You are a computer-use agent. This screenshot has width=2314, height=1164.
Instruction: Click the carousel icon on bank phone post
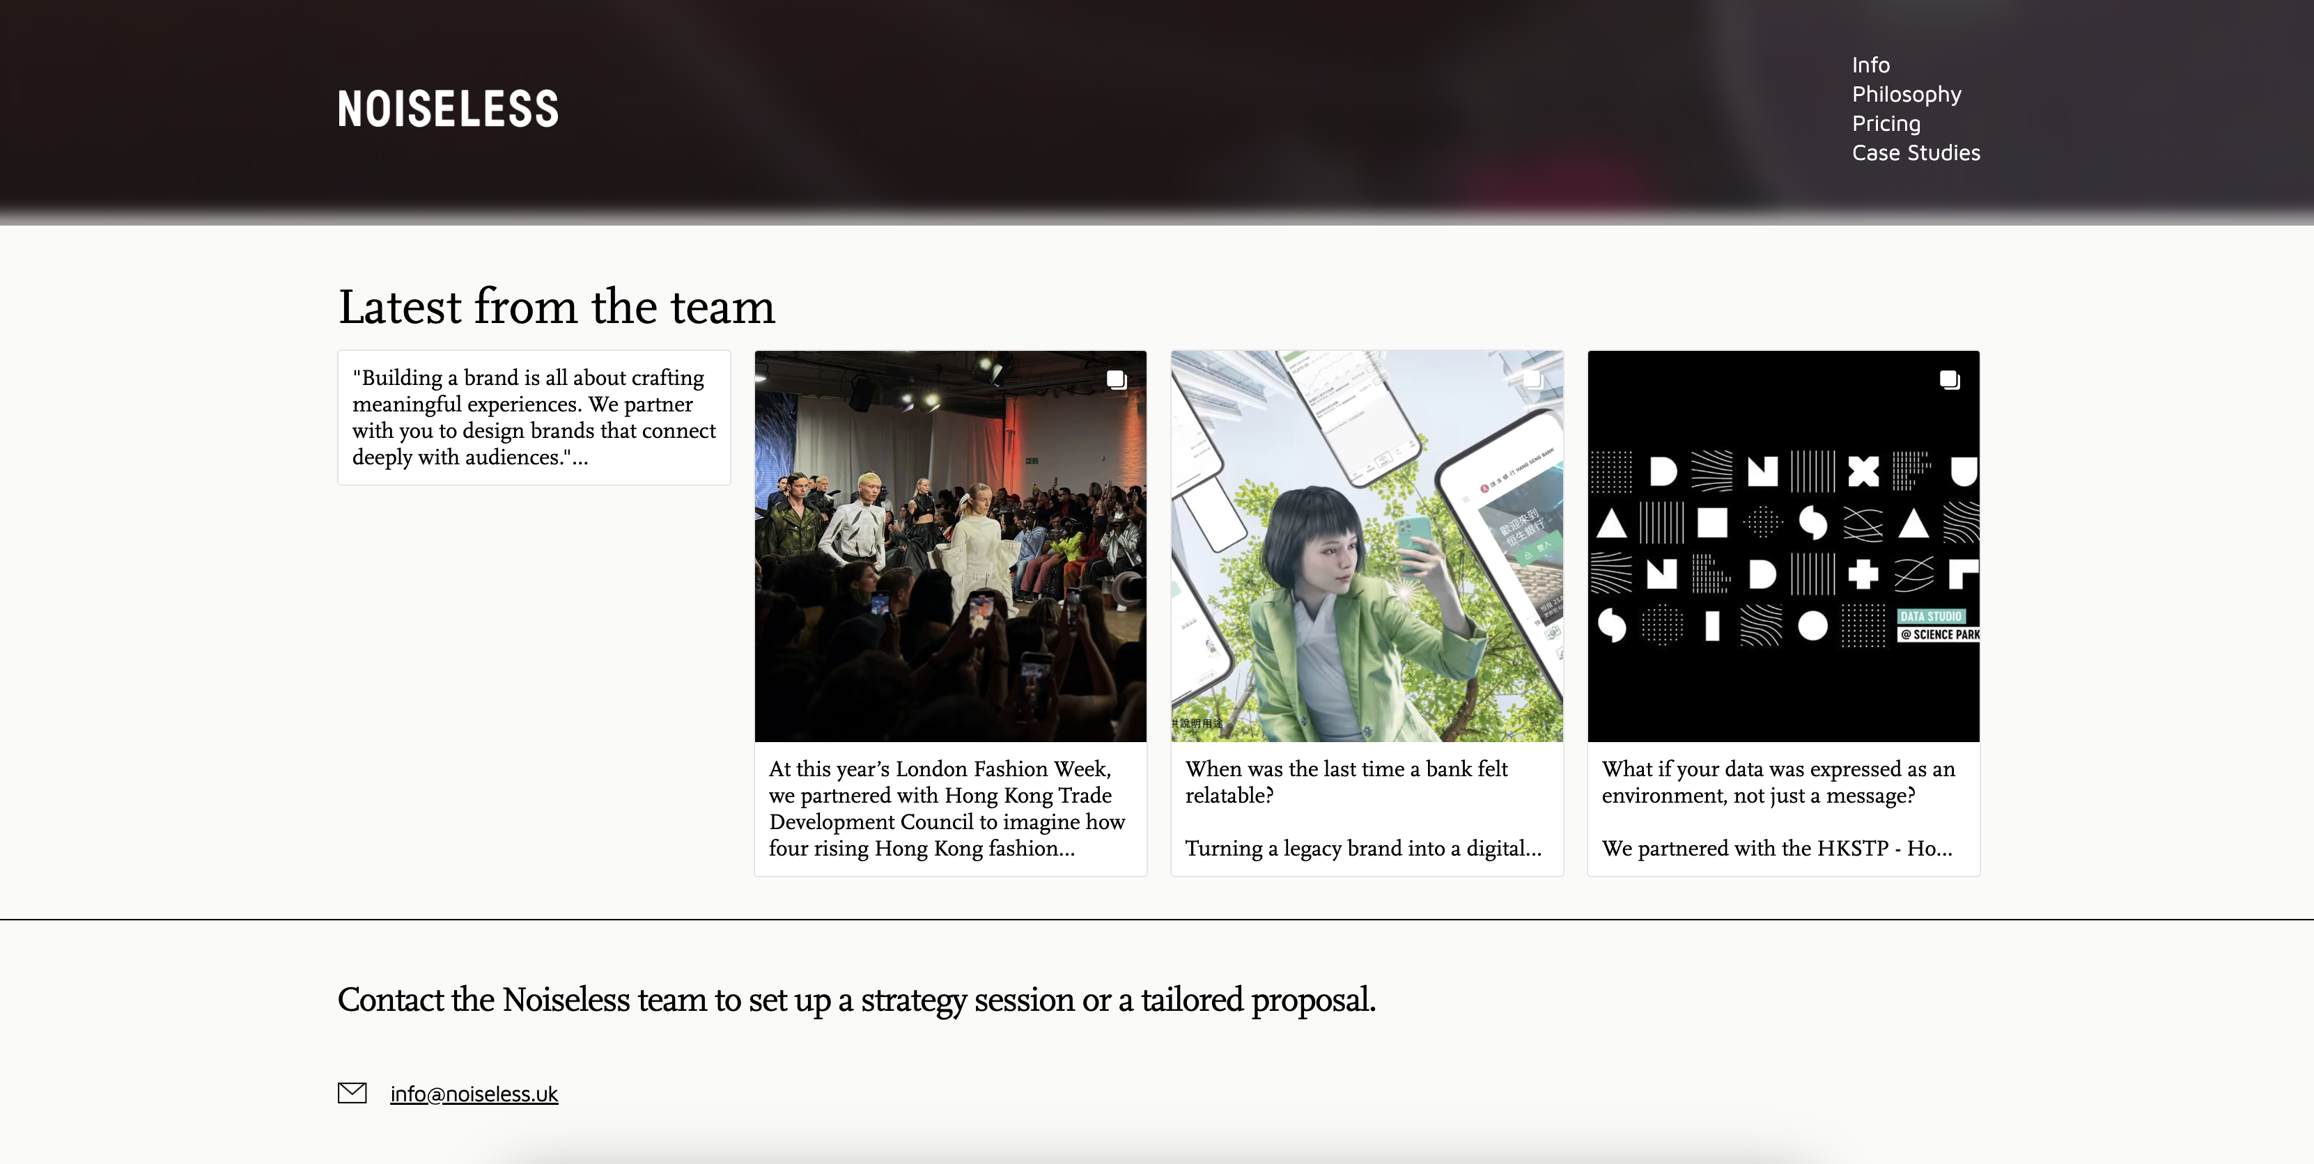1532,379
